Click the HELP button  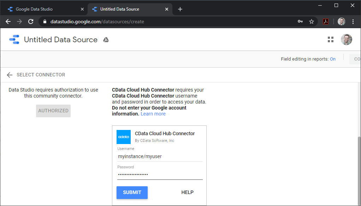(187, 192)
